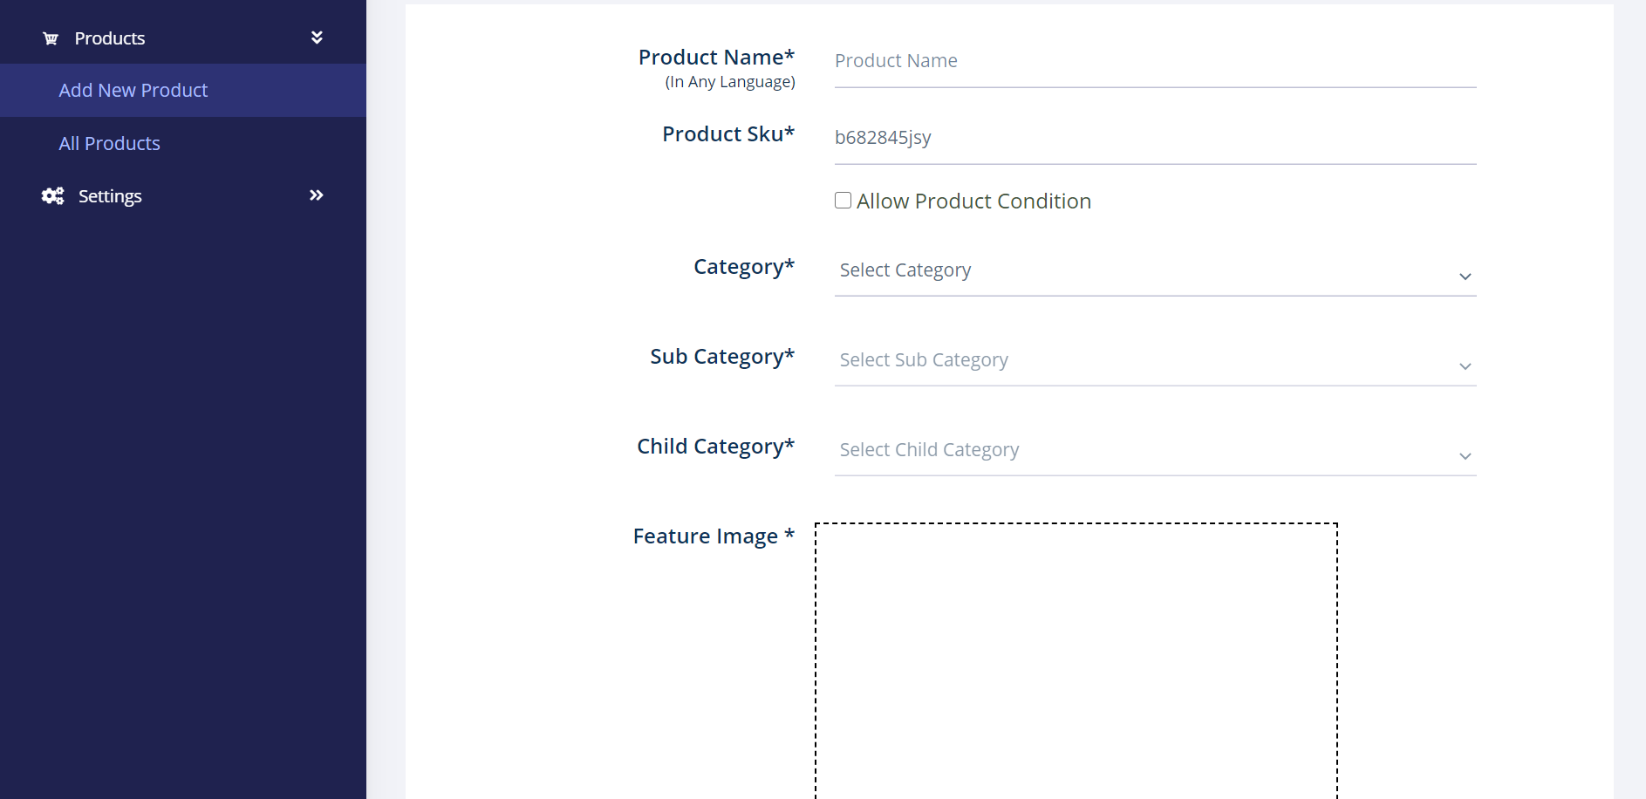The height and width of the screenshot is (799, 1646).
Task: Click the Child Category dropdown chevron arrow
Action: (x=1465, y=456)
